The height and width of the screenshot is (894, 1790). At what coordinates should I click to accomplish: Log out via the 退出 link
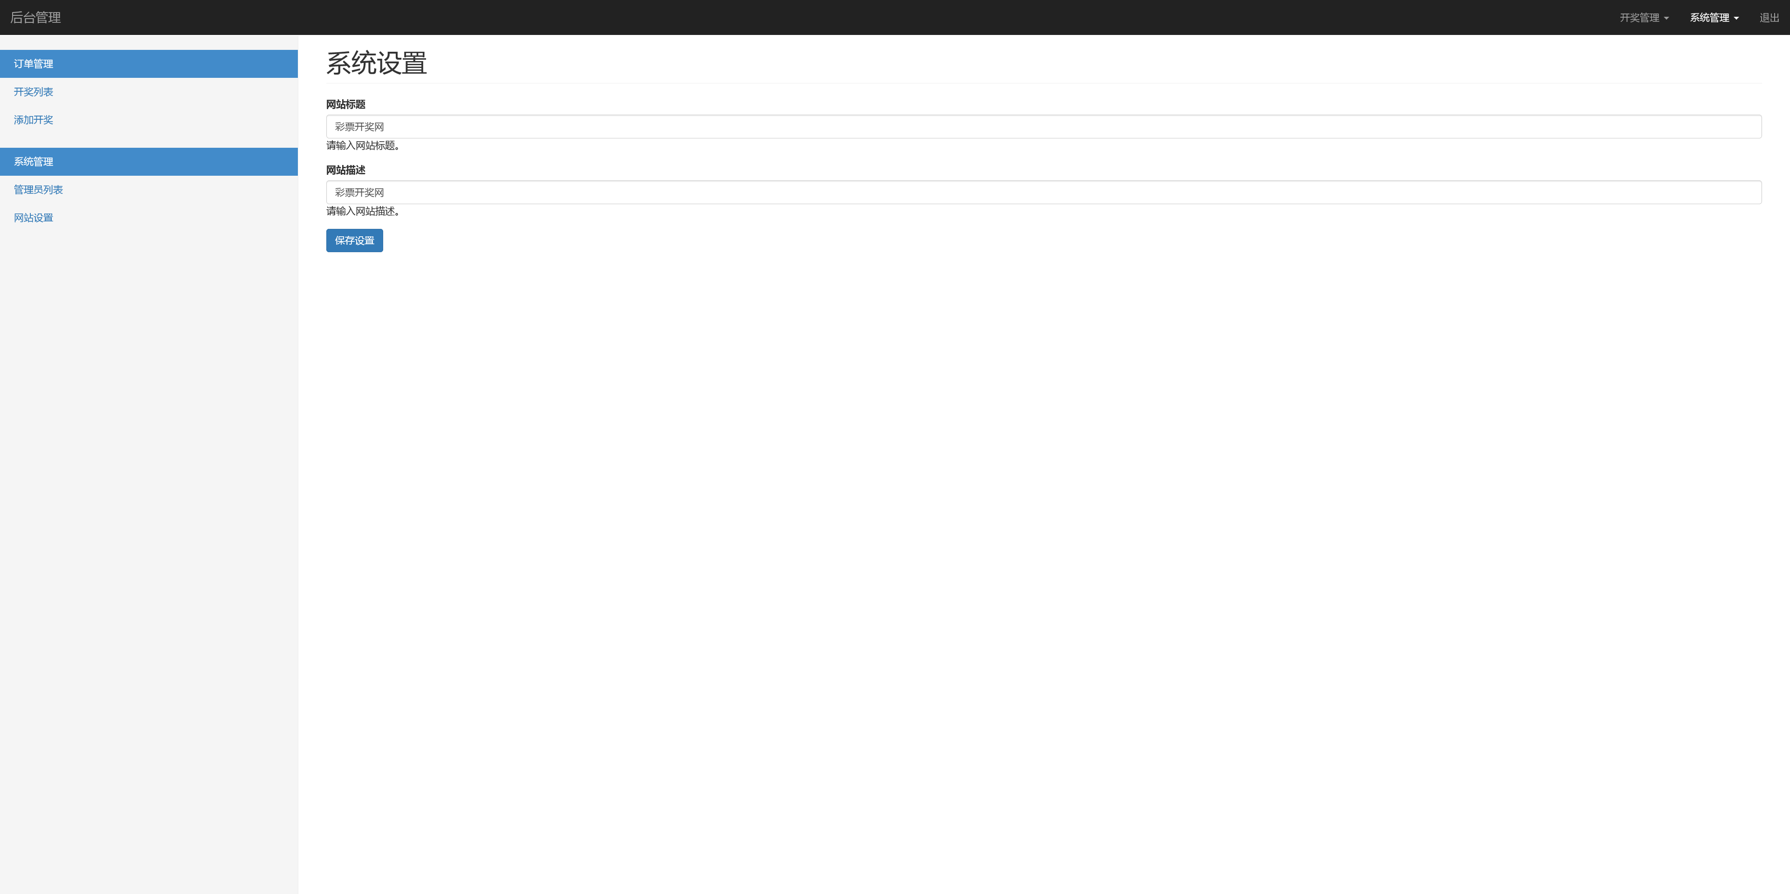click(1769, 18)
